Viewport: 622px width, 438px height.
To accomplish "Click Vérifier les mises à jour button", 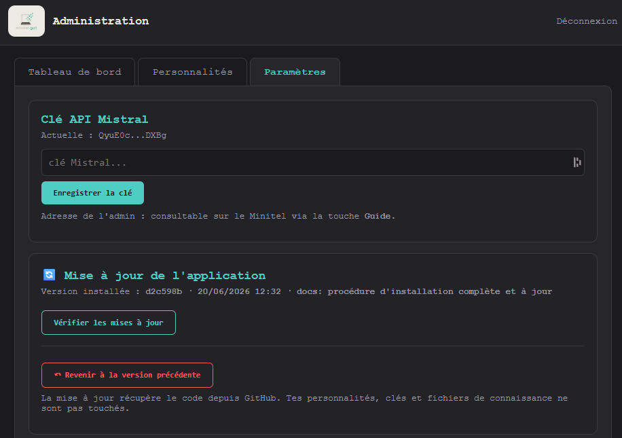I will coord(108,323).
